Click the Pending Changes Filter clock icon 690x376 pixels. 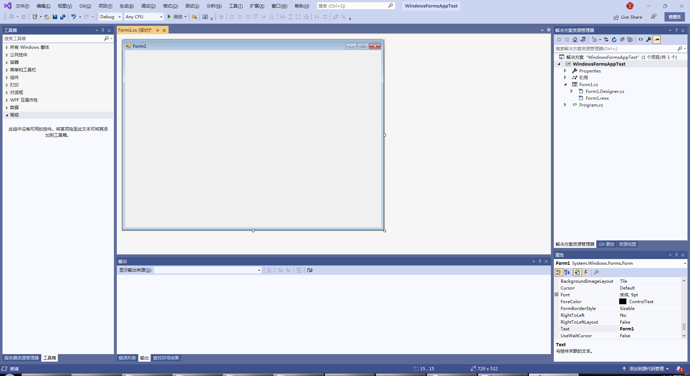pyautogui.click(x=594, y=39)
